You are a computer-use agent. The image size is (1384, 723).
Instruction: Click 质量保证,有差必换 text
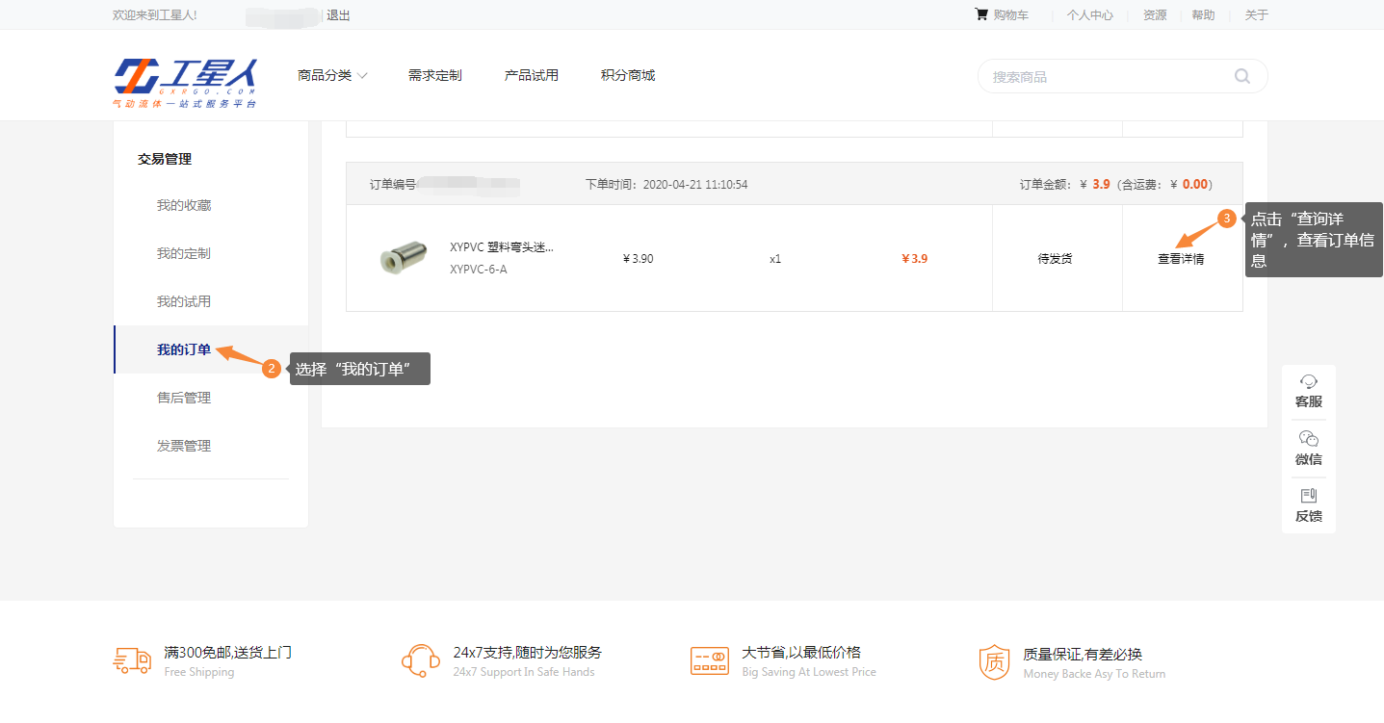1083,654
